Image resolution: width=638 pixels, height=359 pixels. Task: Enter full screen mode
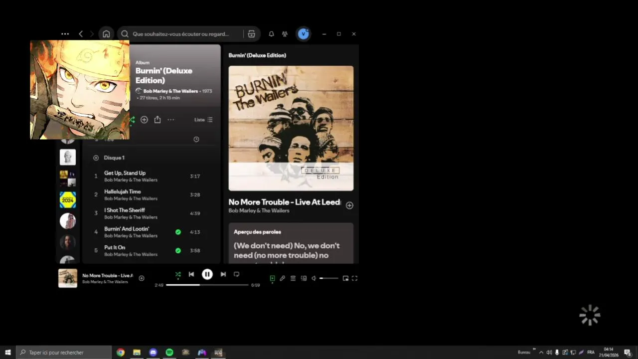coord(355,278)
